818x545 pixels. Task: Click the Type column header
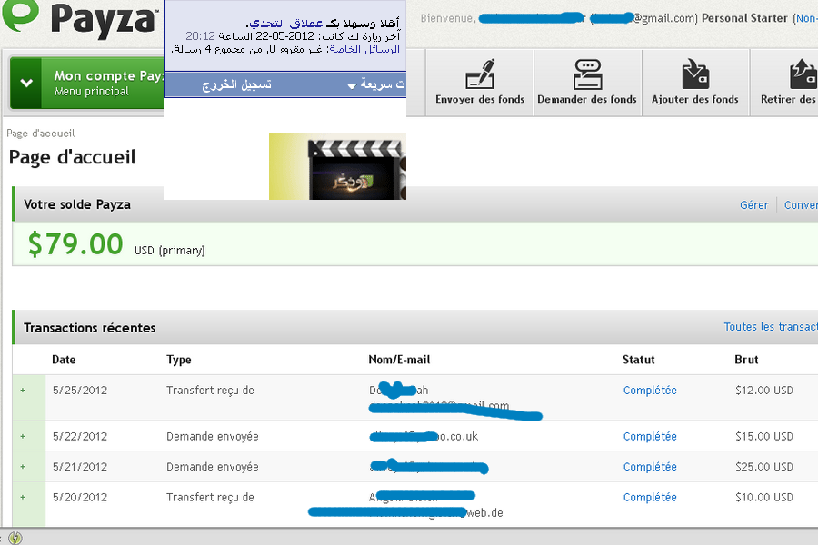[x=178, y=360]
